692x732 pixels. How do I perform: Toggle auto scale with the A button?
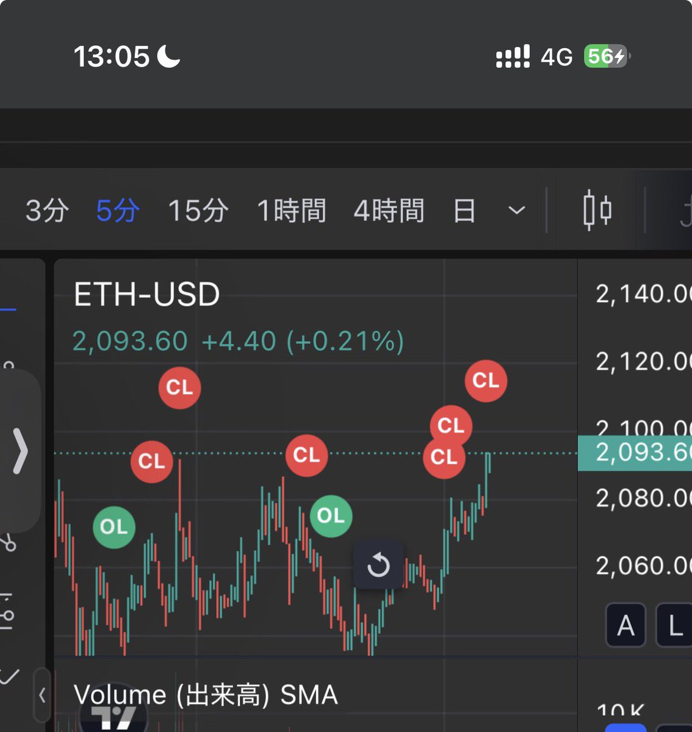point(625,625)
